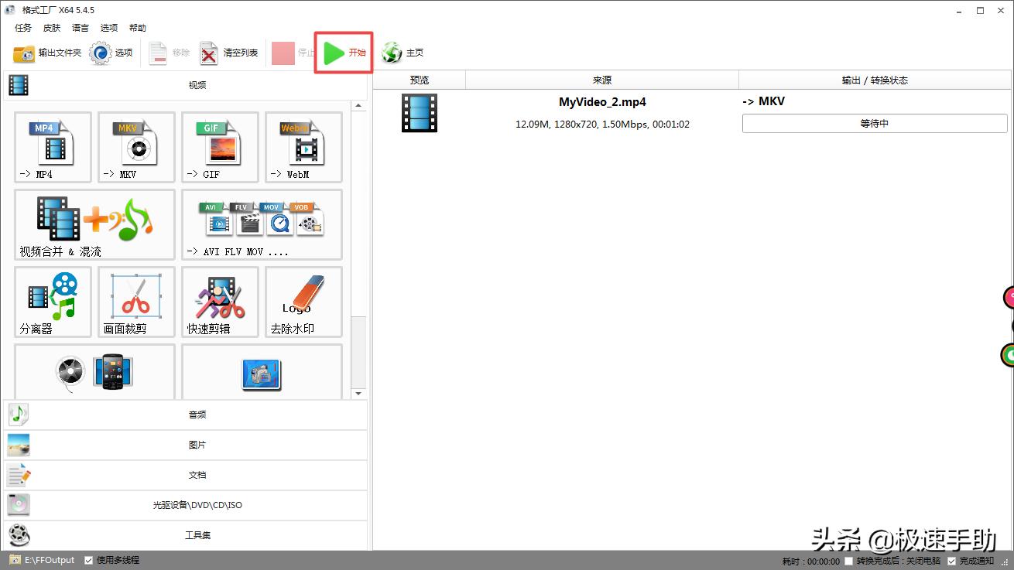Screen dimensions: 1014x570
Task: Choose the -> GIF conversion tile
Action: [220, 148]
